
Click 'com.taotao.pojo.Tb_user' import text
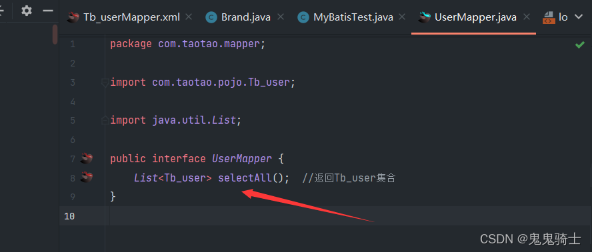tap(221, 82)
